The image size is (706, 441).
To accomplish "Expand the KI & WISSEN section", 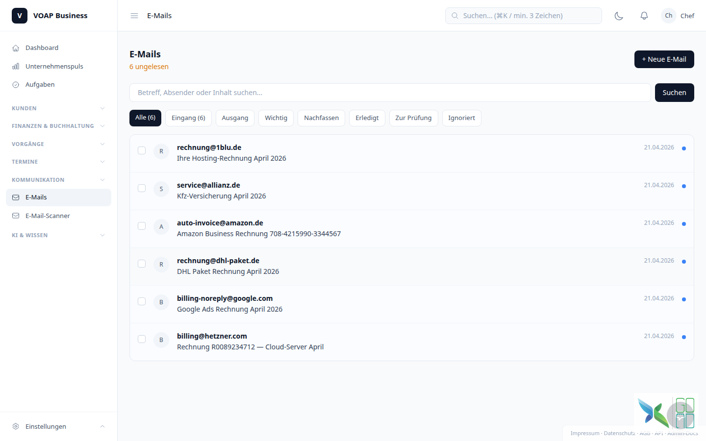I will click(58, 235).
